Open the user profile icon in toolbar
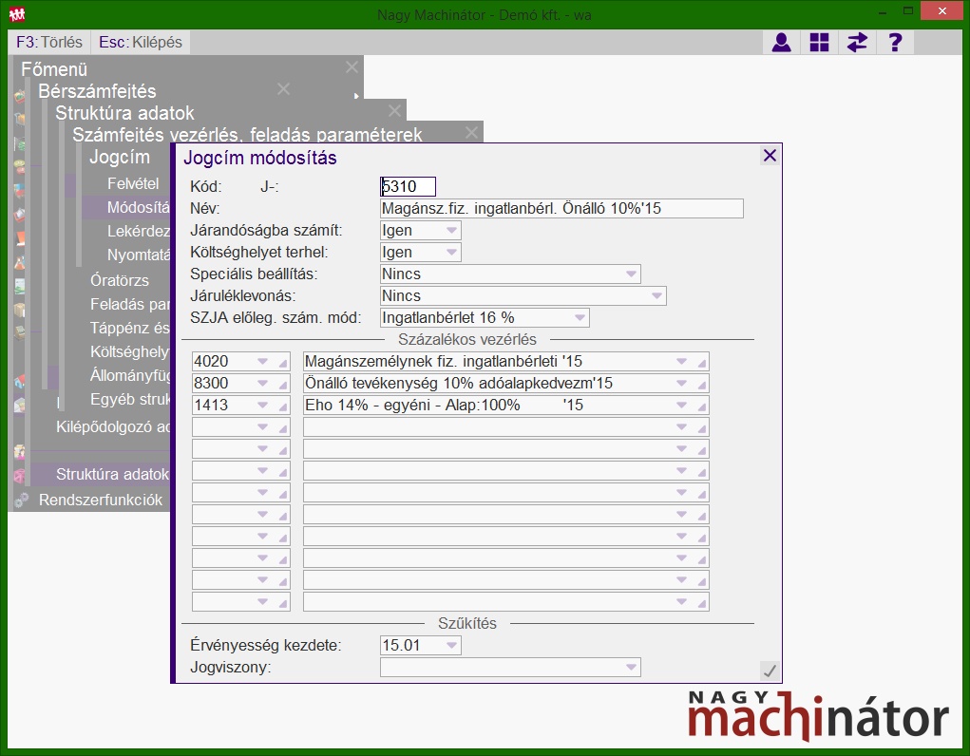This screenshot has height=756, width=970. 781,42
